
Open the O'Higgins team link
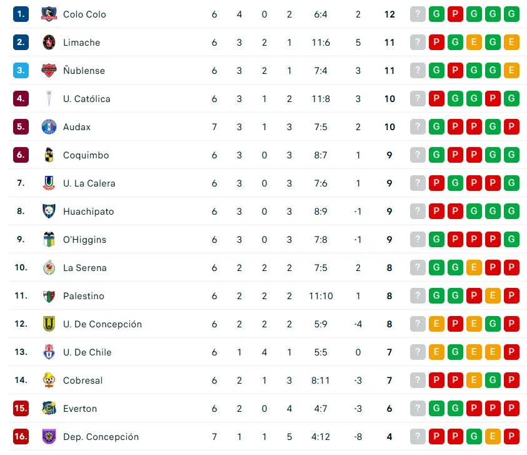pos(84,240)
